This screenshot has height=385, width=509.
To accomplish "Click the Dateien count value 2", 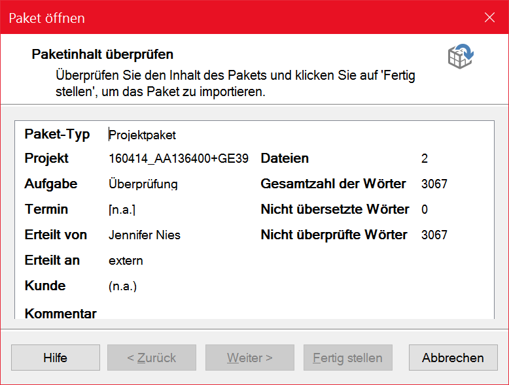I will point(425,159).
